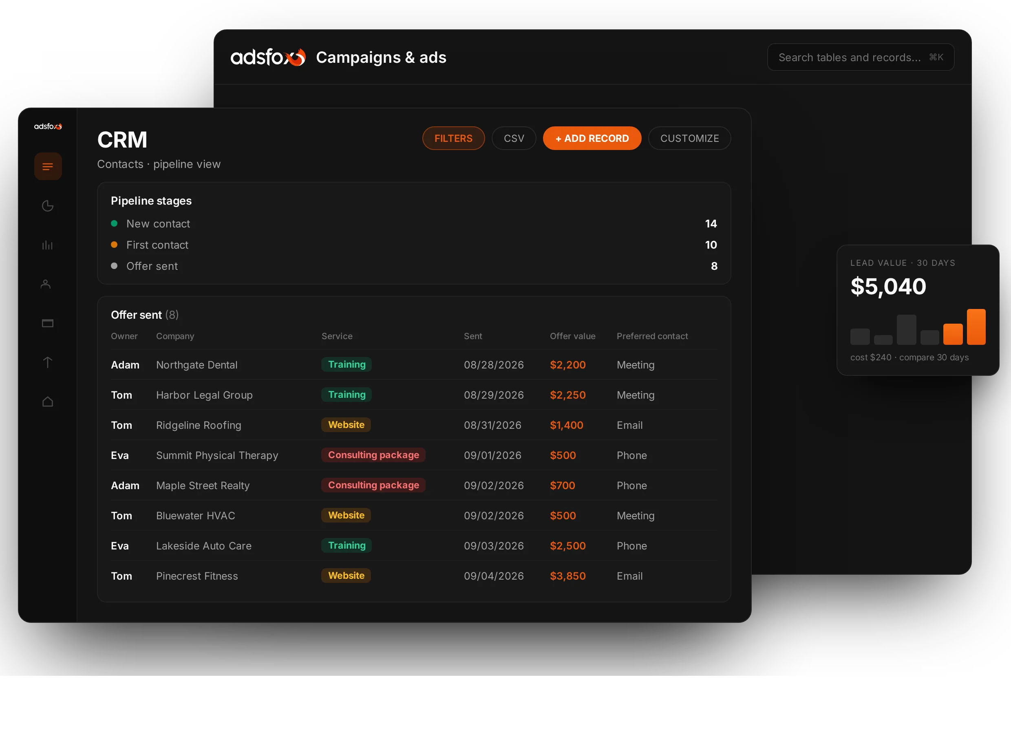Select the First contact pipeline stage

tap(413, 245)
